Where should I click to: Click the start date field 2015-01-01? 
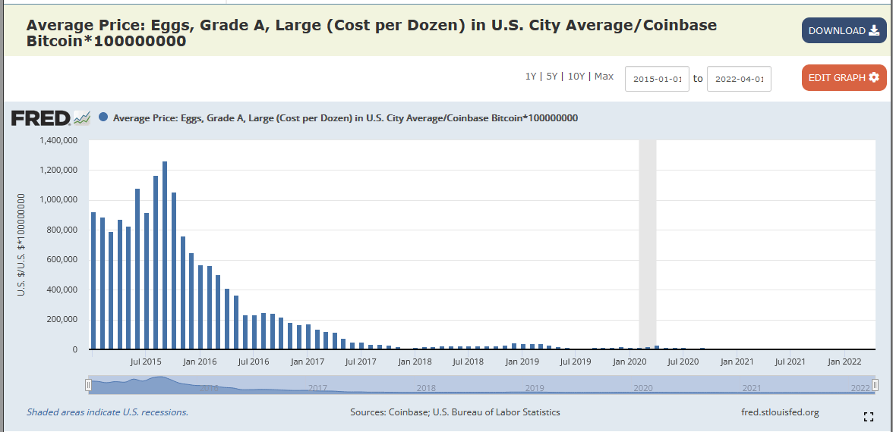point(658,79)
